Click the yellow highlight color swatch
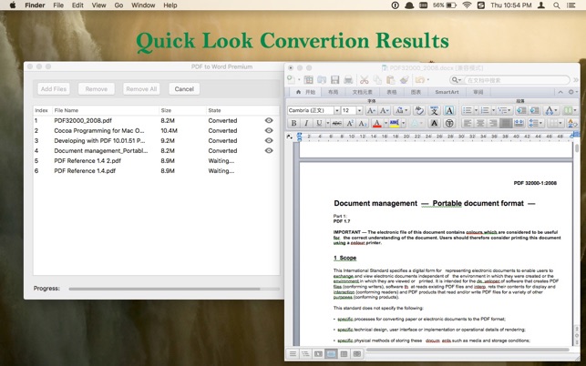 coord(395,123)
